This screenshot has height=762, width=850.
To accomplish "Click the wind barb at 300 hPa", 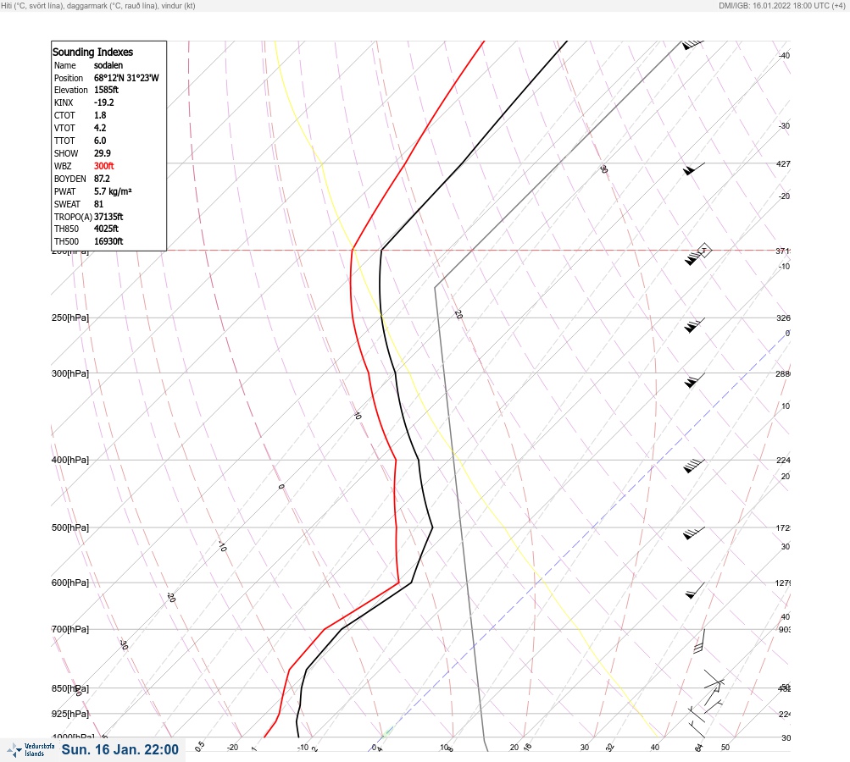I will (x=694, y=380).
